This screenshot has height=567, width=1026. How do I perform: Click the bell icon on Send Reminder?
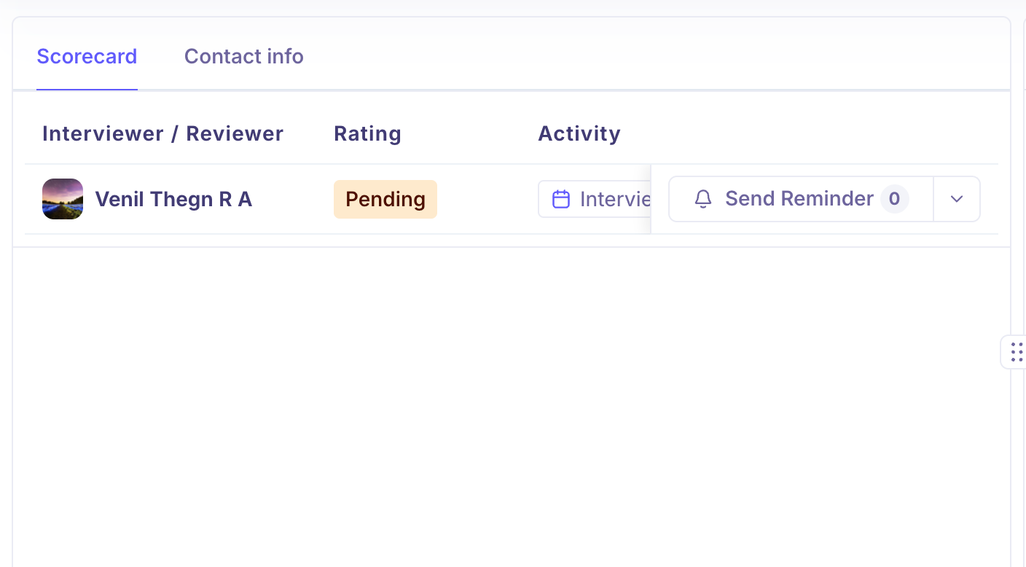coord(702,199)
